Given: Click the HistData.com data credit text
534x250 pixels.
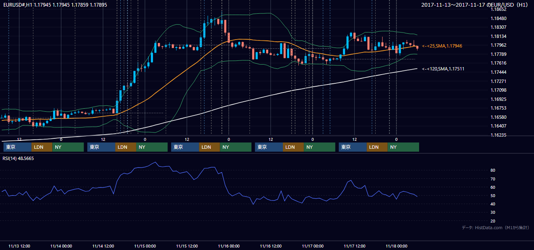Looking at the screenshot, I should pyautogui.click(x=495, y=227).
